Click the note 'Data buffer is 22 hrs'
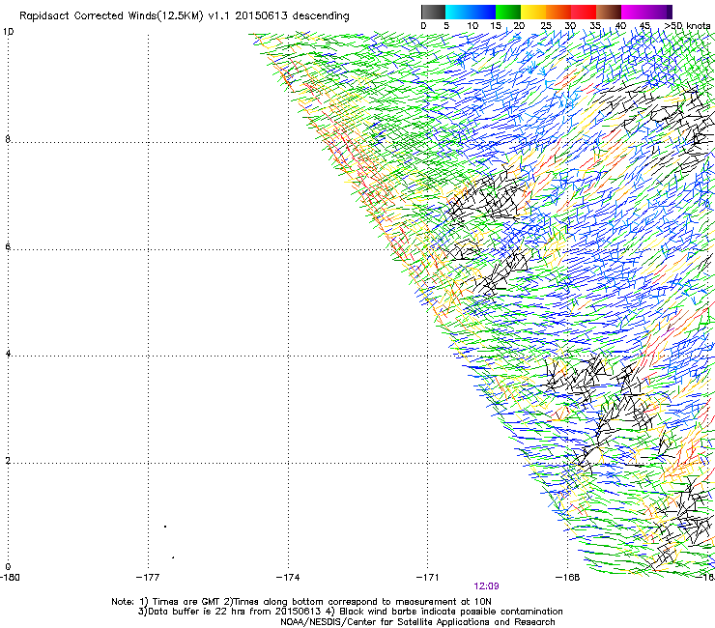This screenshot has height=628, width=715. pos(193,612)
